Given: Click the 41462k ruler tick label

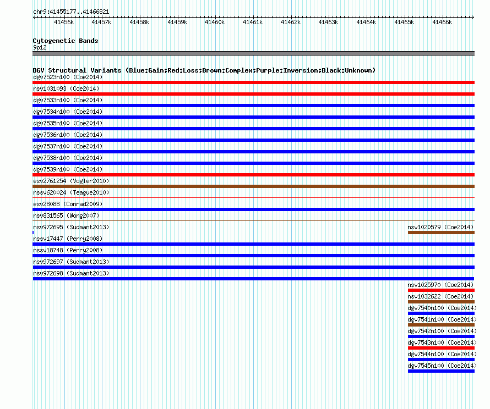Looking at the screenshot, I should 291,22.
